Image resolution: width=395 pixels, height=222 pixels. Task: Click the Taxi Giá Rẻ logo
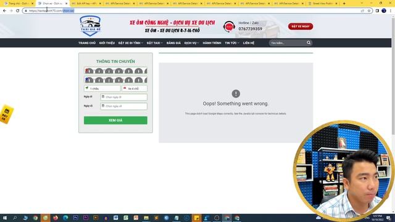click(90, 26)
